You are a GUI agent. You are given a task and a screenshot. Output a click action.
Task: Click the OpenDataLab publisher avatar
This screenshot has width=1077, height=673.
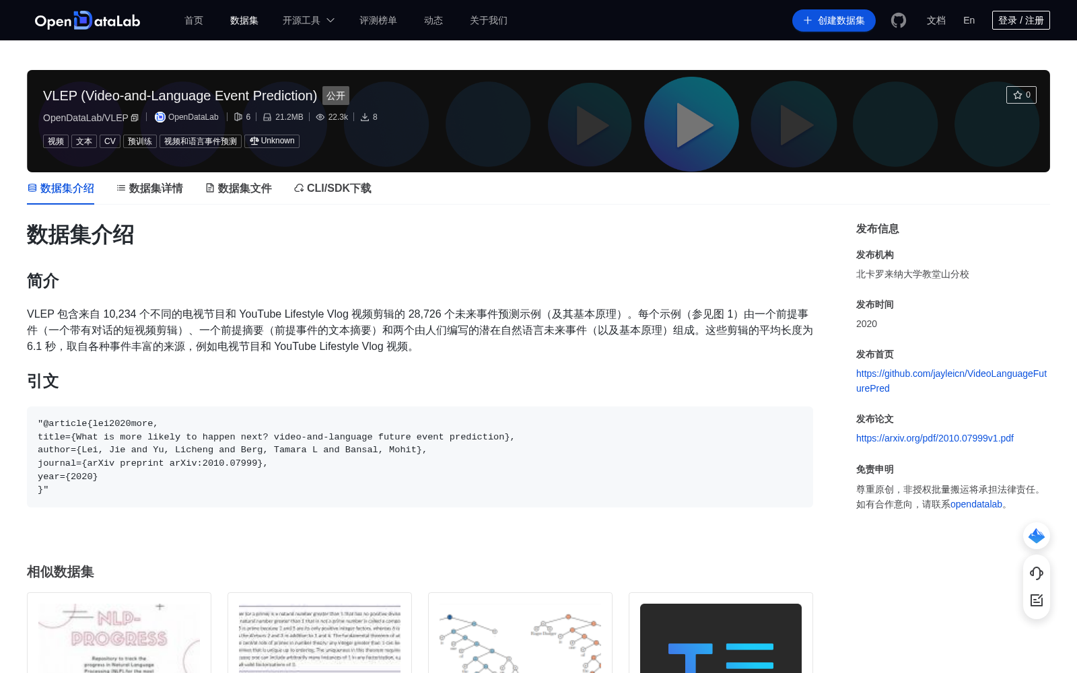(160, 117)
